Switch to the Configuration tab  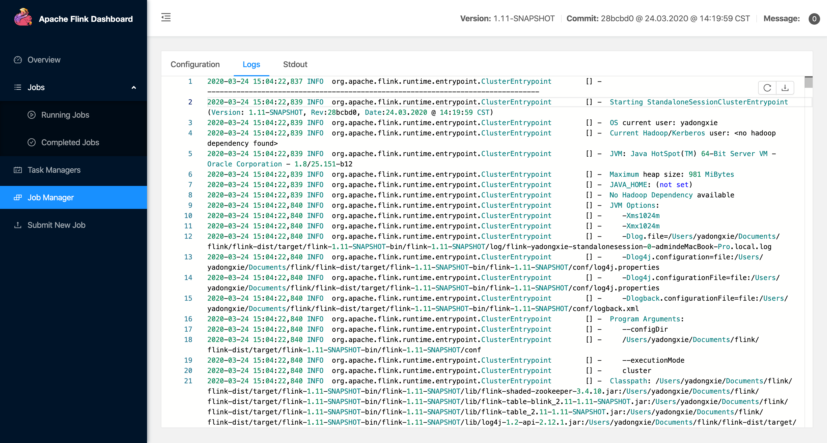pos(195,64)
